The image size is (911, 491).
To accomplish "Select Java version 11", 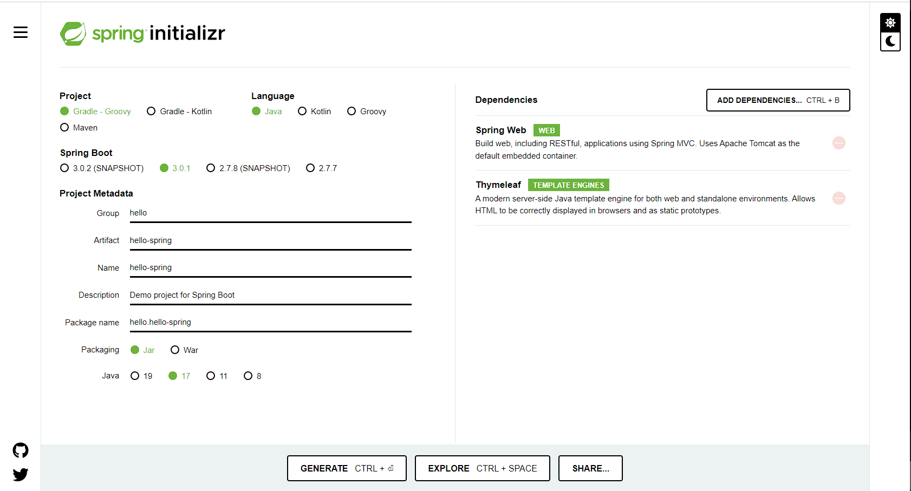I will coord(217,376).
